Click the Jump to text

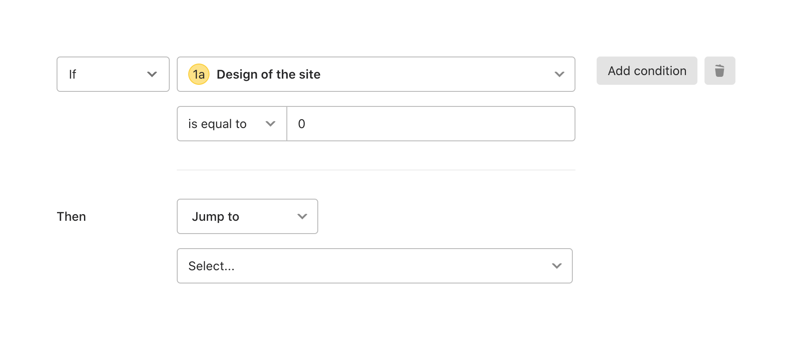[x=215, y=216]
